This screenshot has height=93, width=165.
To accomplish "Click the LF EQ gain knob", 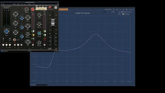I will 15,32.
